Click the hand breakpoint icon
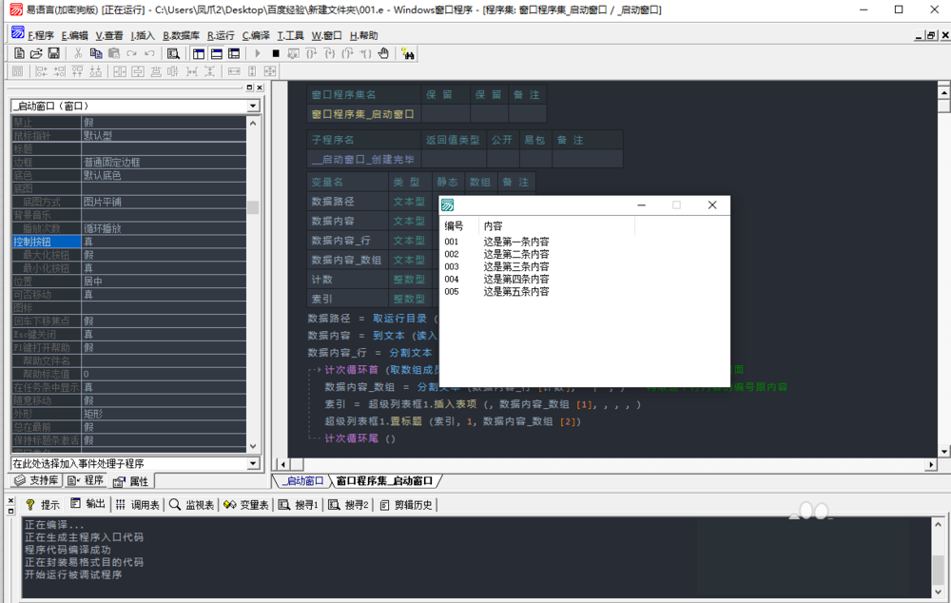The image size is (951, 603). 383,53
